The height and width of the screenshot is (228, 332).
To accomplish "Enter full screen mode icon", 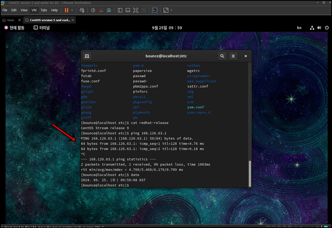I will click(x=136, y=10).
